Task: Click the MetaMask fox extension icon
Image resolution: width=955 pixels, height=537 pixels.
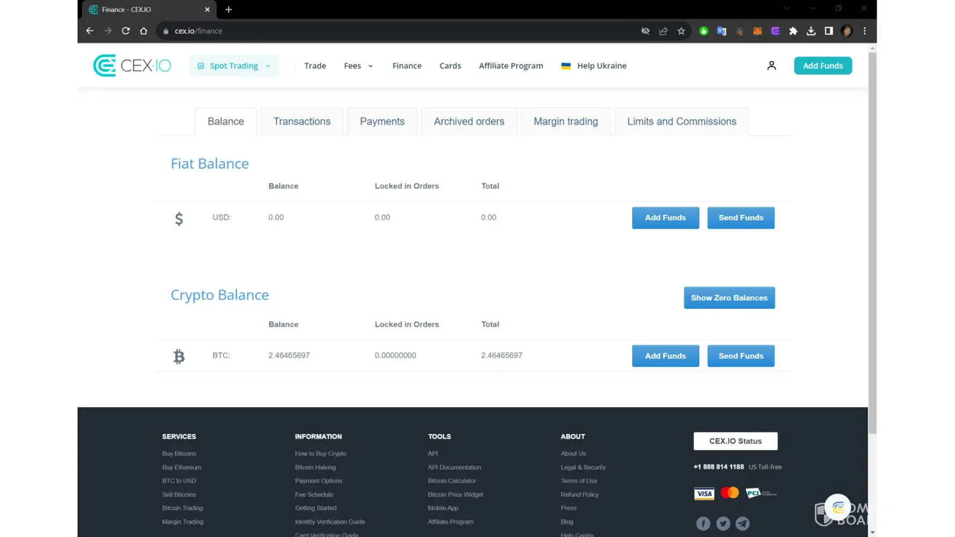Action: click(x=757, y=31)
